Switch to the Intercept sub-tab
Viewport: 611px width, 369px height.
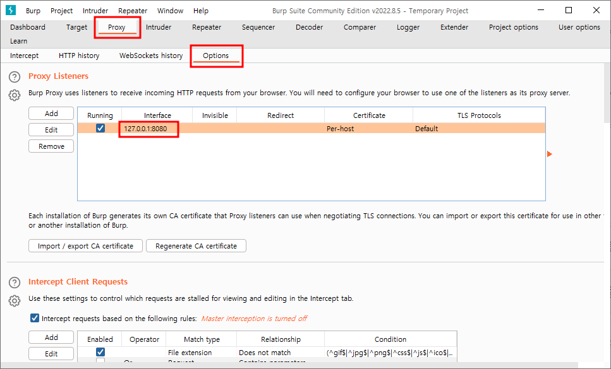click(24, 56)
